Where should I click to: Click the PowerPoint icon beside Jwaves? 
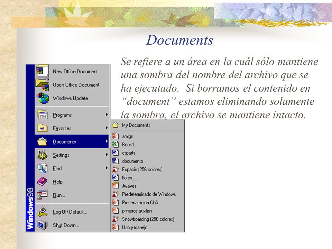point(115,186)
